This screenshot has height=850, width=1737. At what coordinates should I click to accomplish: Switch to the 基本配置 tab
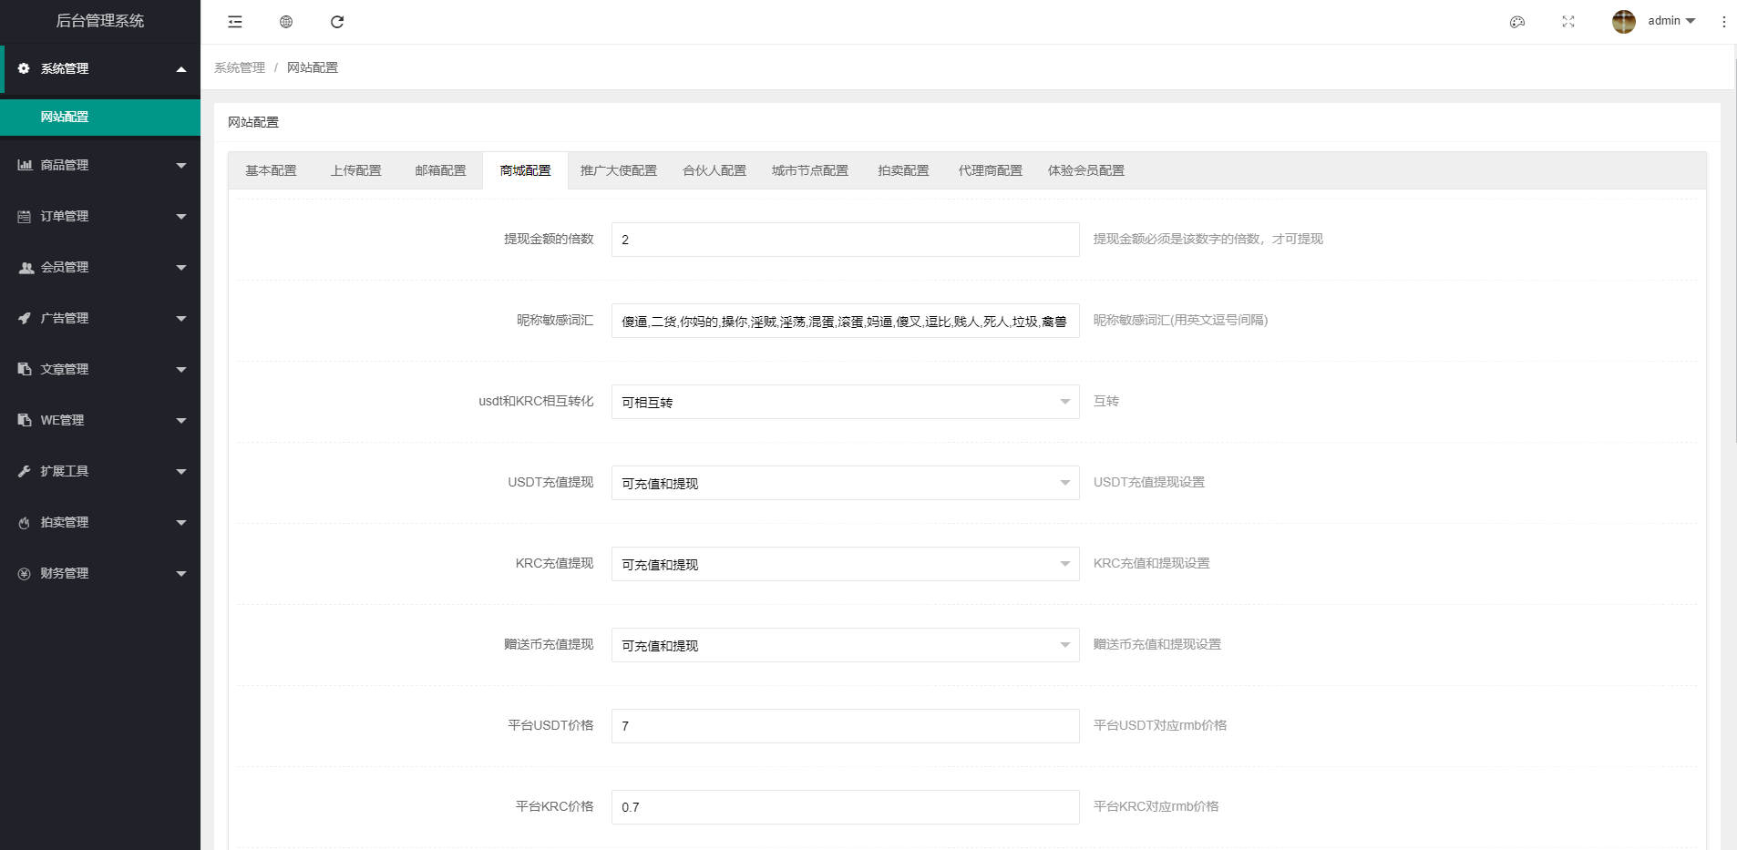[x=271, y=170]
